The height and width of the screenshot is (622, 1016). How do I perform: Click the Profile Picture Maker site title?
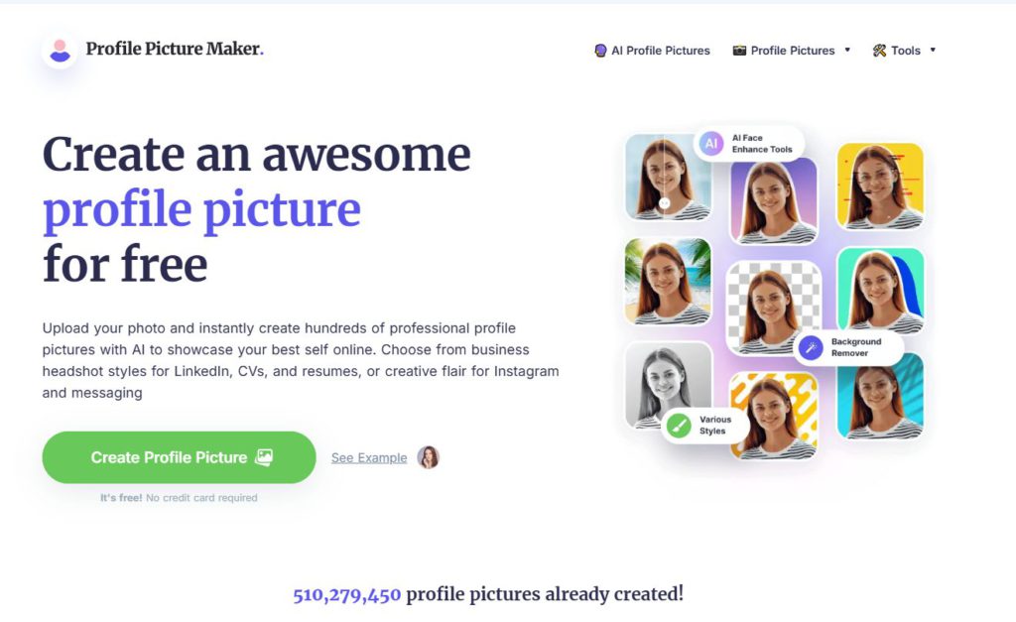tap(175, 49)
